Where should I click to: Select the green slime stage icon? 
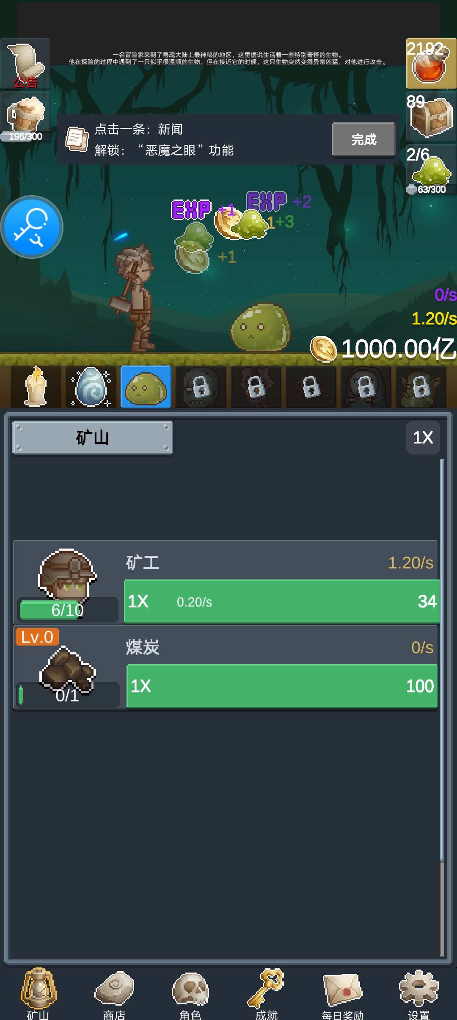[146, 387]
